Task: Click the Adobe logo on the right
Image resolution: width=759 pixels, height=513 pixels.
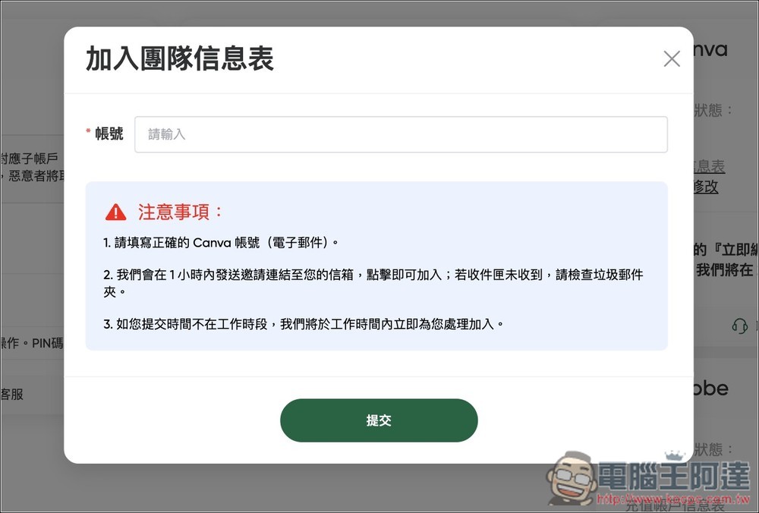Action: point(710,389)
